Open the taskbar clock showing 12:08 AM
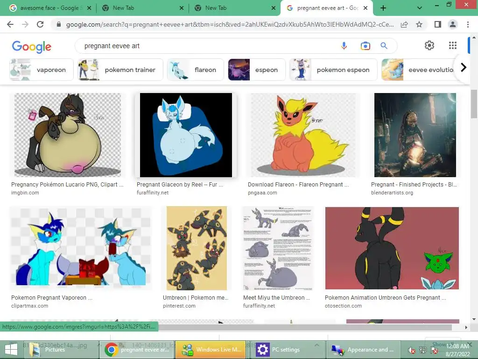The width and height of the screenshot is (478, 359). 457,350
